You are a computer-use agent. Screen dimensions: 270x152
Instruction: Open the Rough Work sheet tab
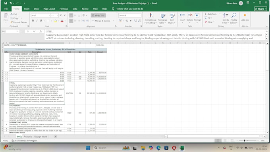click(41, 137)
